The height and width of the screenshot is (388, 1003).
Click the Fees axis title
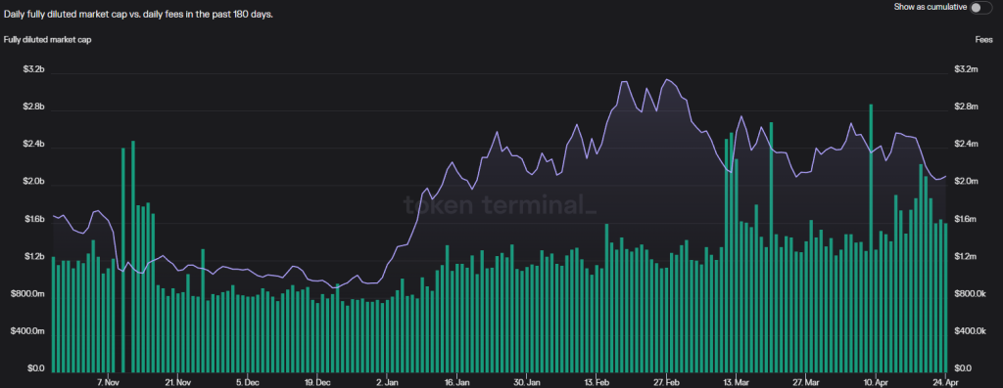[x=983, y=39]
